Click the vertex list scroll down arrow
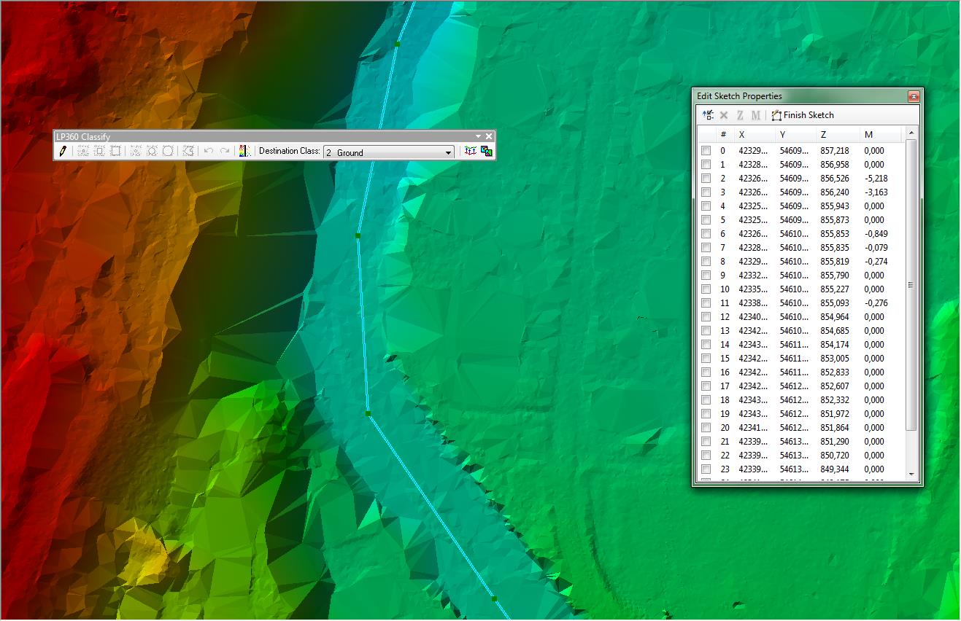 tap(911, 474)
